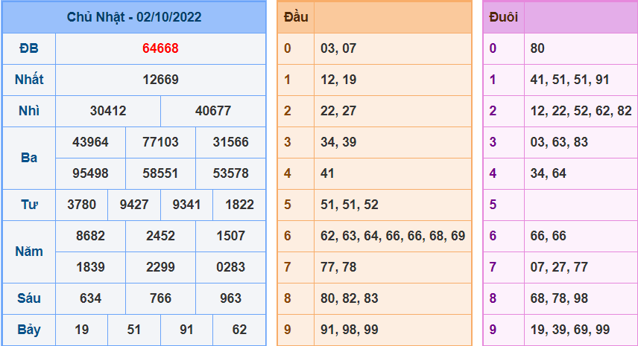Select first prize number 12669
The height and width of the screenshot is (346, 638).
[x=160, y=80]
